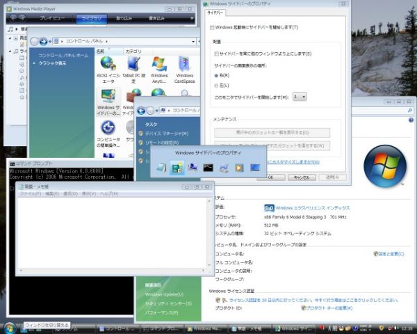
Task: Open the Windows Experience Index link
Action: (x=312, y=207)
